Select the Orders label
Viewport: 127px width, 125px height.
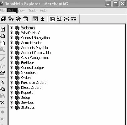coord(26,78)
